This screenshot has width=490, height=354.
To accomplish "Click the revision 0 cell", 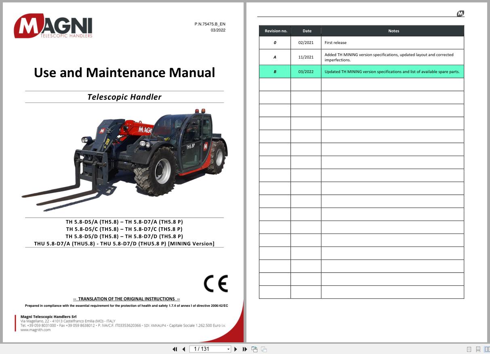I will pos(275,43).
